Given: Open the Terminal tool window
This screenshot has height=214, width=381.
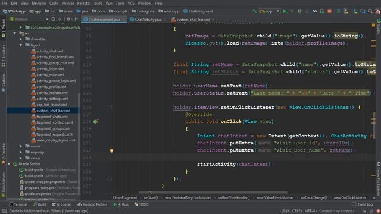Looking at the screenshot, I should (18, 204).
